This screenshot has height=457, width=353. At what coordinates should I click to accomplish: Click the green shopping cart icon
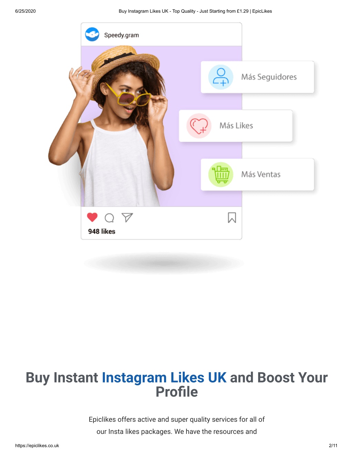[221, 175]
